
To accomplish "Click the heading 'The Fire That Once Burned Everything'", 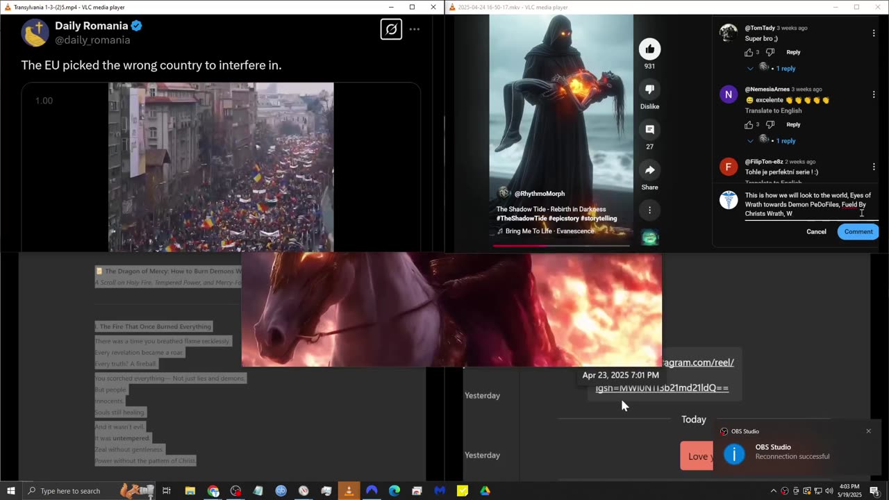I will coord(153,326).
